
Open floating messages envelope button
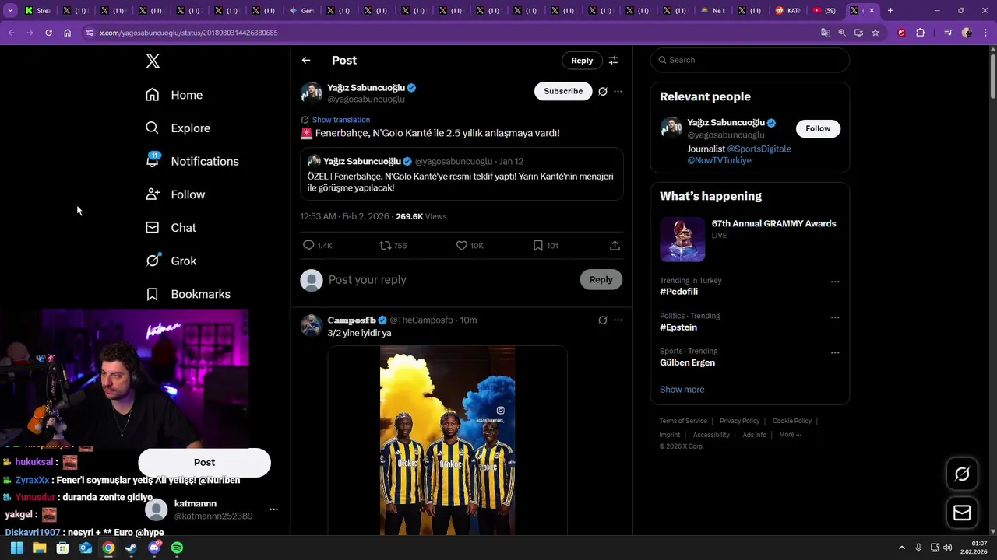click(x=962, y=513)
